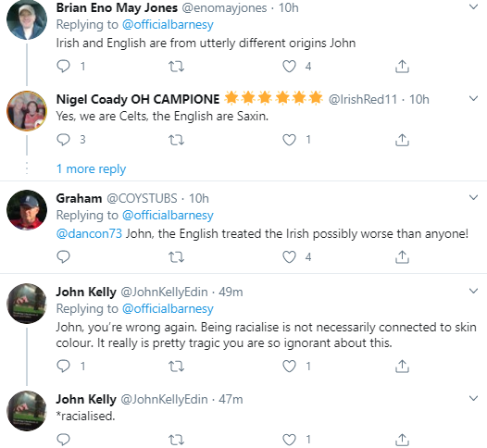
Task: Like the 'utterly different origins' tweet
Action: pyautogui.click(x=289, y=66)
